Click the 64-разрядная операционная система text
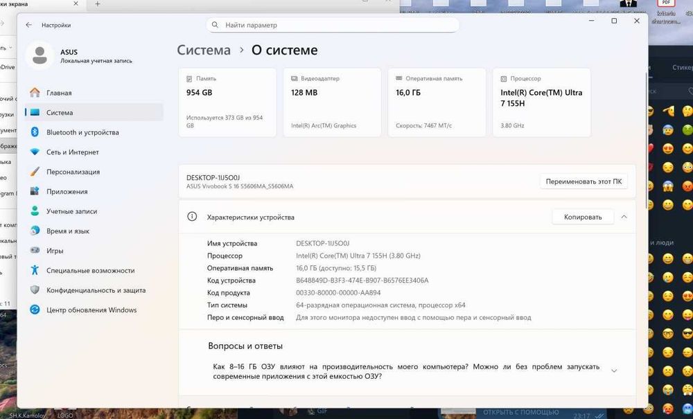693x419 pixels. (380, 305)
